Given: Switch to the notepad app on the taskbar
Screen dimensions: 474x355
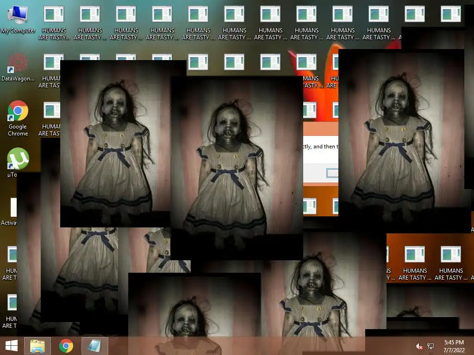Looking at the screenshot, I should [94, 346].
